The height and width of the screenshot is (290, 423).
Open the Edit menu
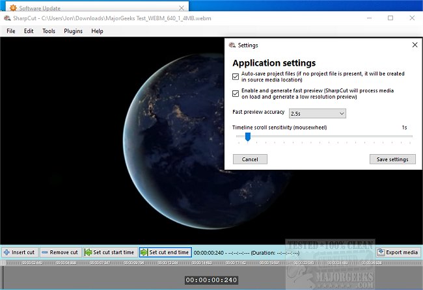coord(29,31)
